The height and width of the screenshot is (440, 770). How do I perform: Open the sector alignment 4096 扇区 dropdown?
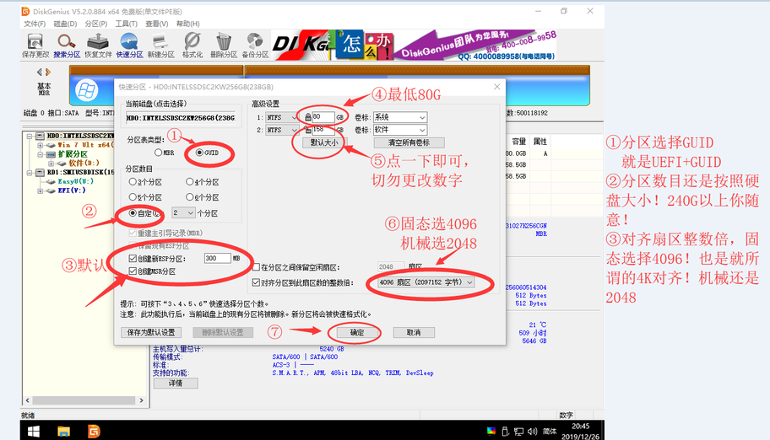point(426,282)
